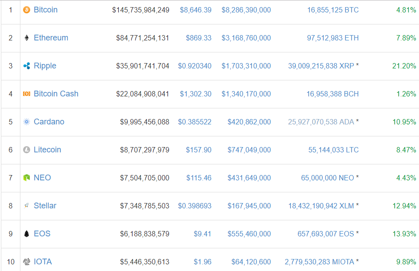Click the Ripple logo icon
Image resolution: width=419 pixels, height=271 pixels.
(x=27, y=66)
